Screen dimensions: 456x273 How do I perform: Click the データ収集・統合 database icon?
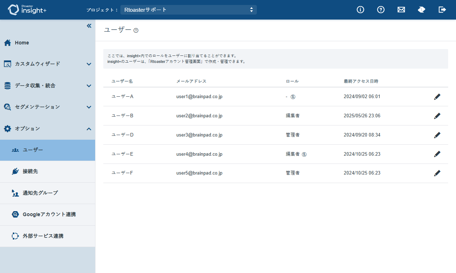7,86
